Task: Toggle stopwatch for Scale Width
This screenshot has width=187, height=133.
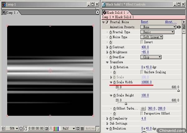Action: coord(114,82)
